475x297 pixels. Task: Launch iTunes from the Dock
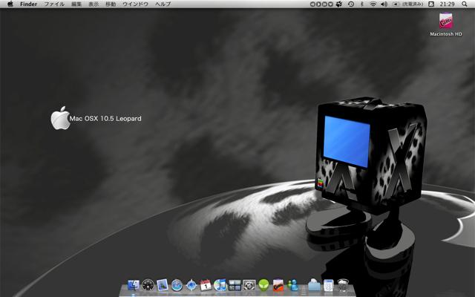click(x=220, y=285)
